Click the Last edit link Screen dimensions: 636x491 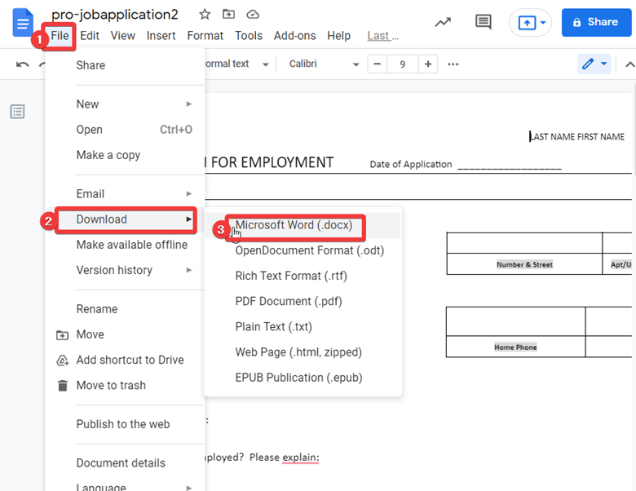[383, 36]
